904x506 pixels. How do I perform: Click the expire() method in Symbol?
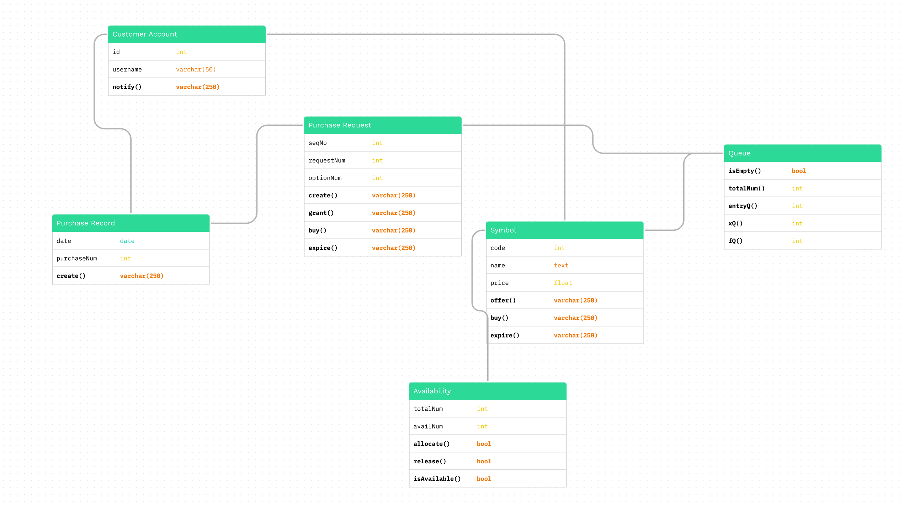533,335
